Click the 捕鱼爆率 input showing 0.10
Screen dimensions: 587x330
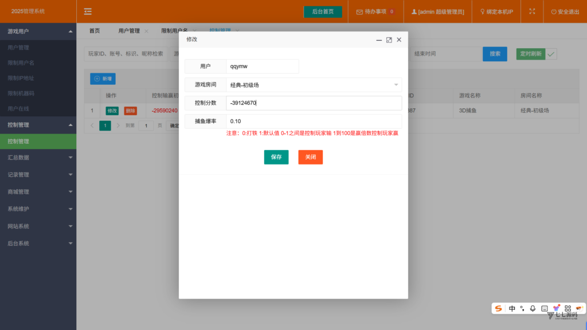(x=314, y=121)
